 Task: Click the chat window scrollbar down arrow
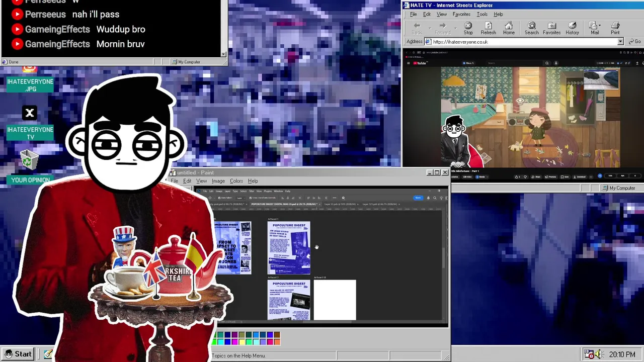pos(224,54)
